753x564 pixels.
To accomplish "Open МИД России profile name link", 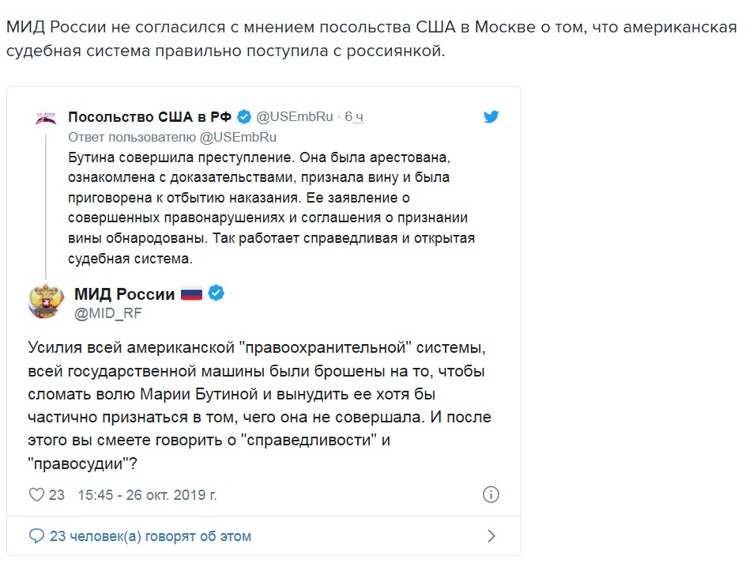I will (124, 293).
